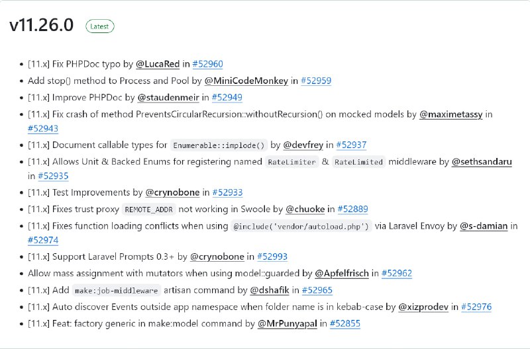Image resolution: width=530 pixels, height=349 pixels.
Task: Open pull request #52974 about Laravel Envoy
Action: click(43, 241)
